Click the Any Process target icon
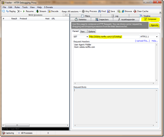Screen dimensions: 164x137 point(83,11)
